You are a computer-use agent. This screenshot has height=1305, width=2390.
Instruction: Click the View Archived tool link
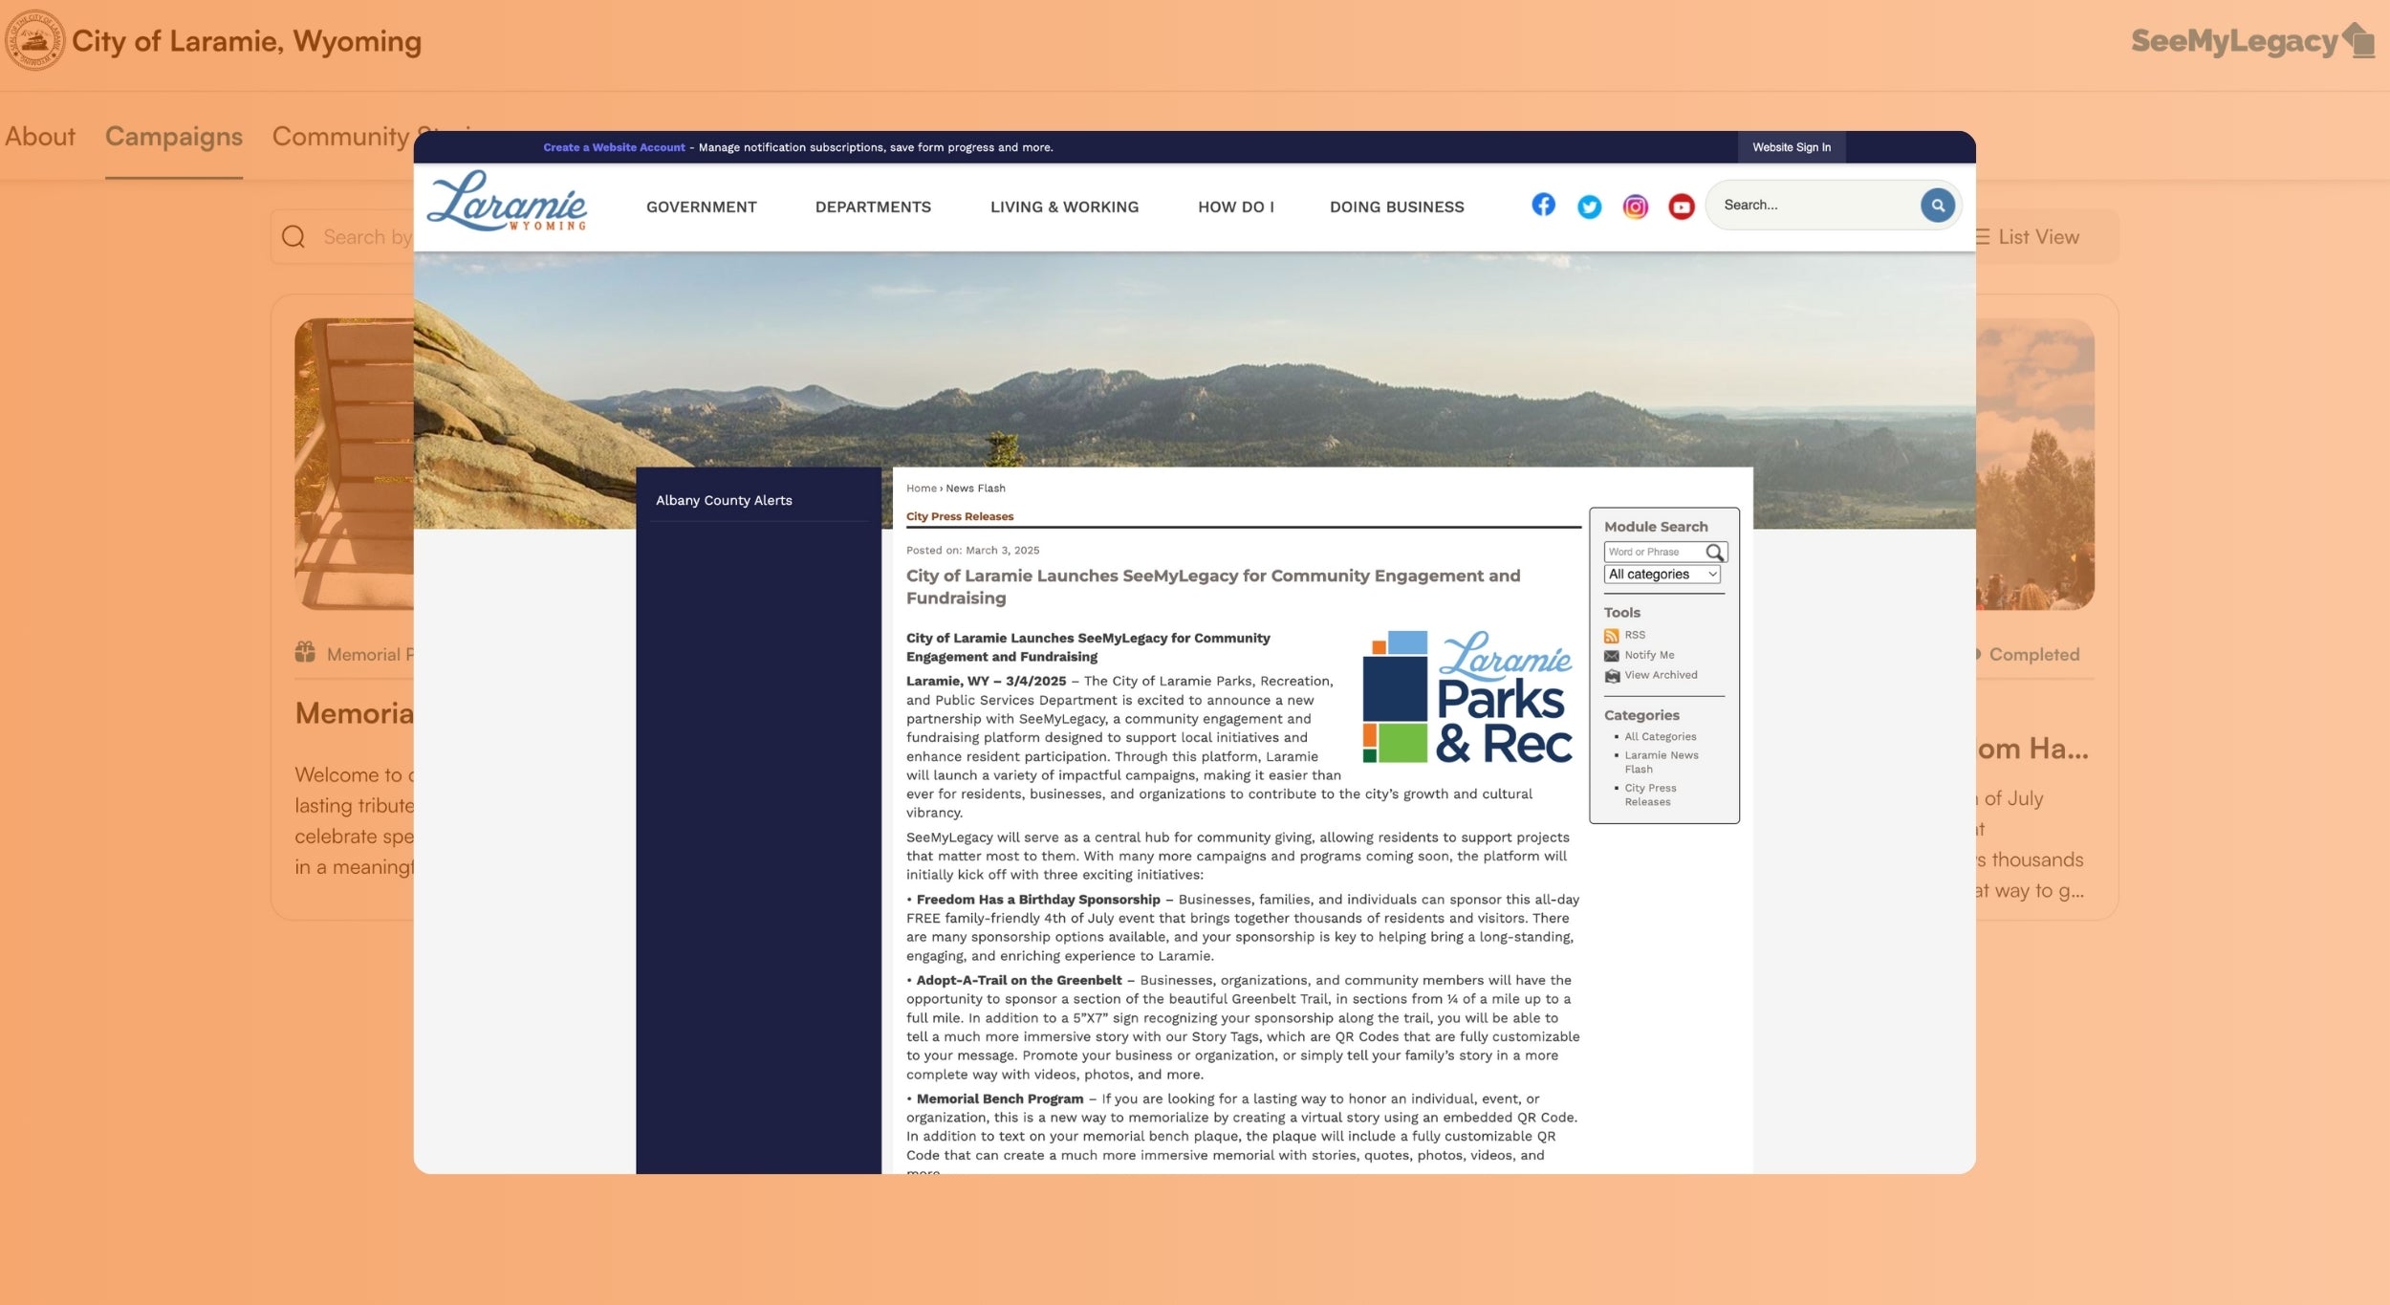[x=1661, y=675]
